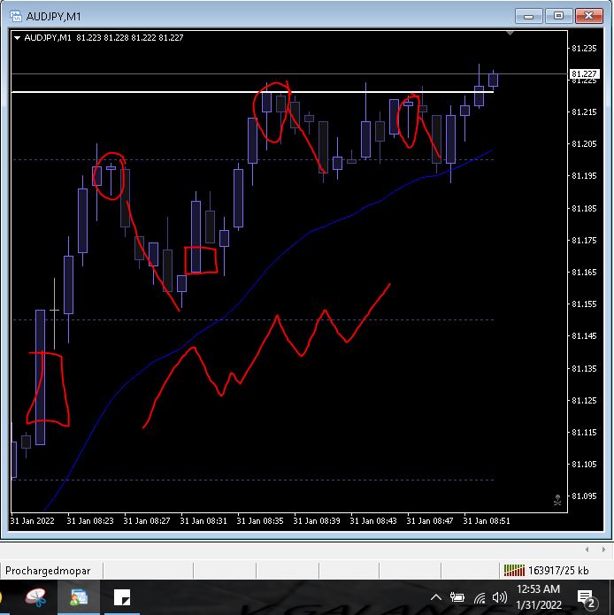
Task: Maximize the AUDJPY,M1 chart window
Action: [x=558, y=17]
